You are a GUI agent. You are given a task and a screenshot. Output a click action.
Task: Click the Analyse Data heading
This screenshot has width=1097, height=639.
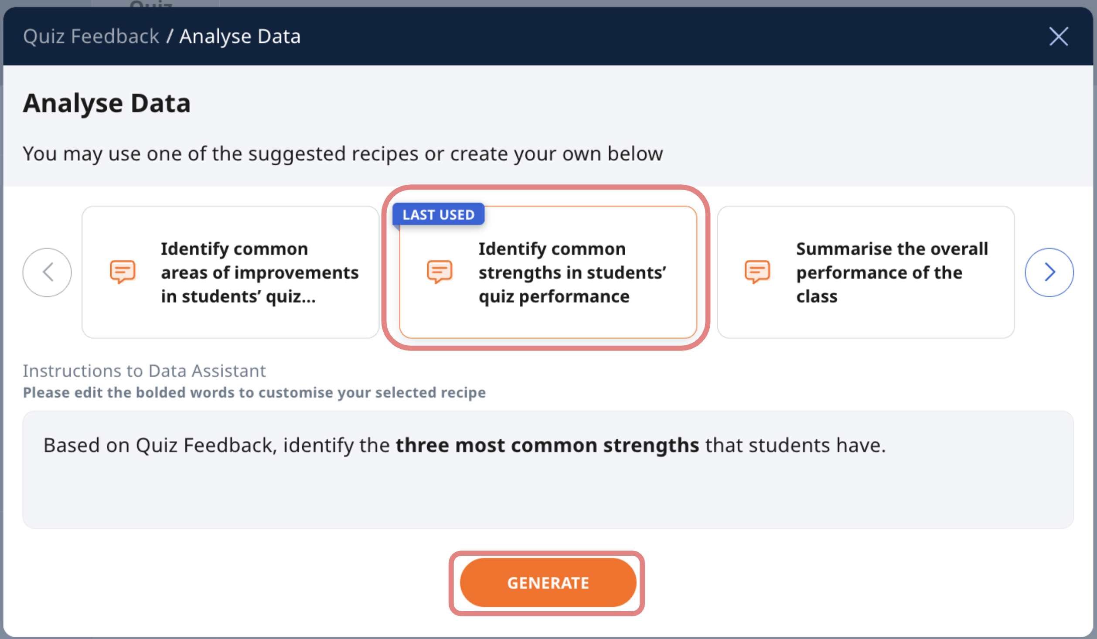107,103
